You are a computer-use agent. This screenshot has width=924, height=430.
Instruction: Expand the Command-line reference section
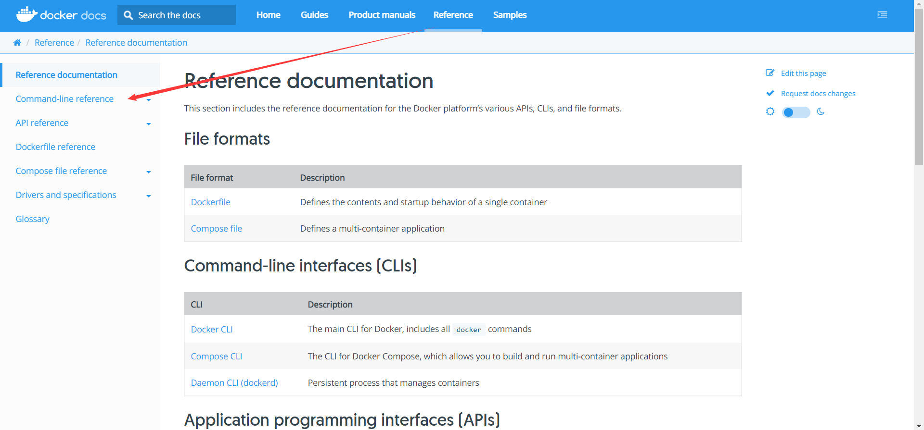tap(149, 100)
